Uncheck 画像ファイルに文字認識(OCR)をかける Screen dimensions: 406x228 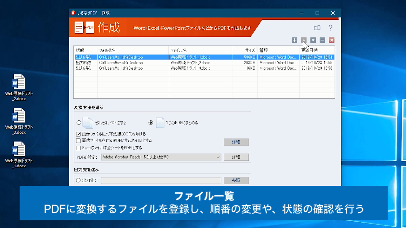[x=78, y=134]
